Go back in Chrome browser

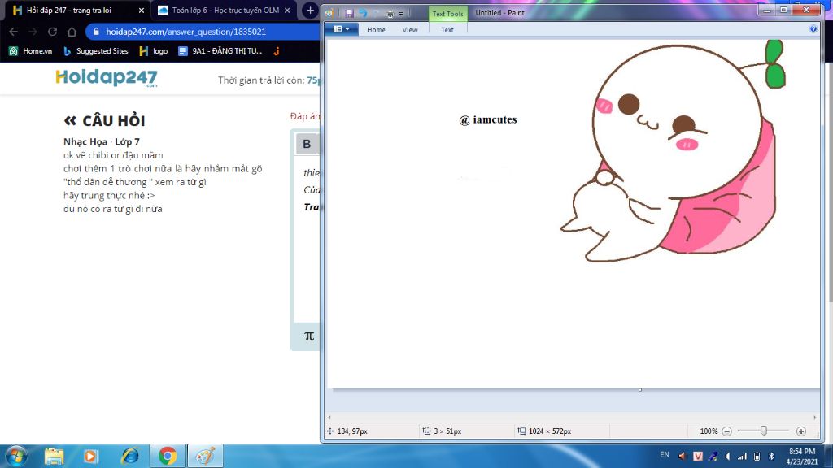point(13,32)
